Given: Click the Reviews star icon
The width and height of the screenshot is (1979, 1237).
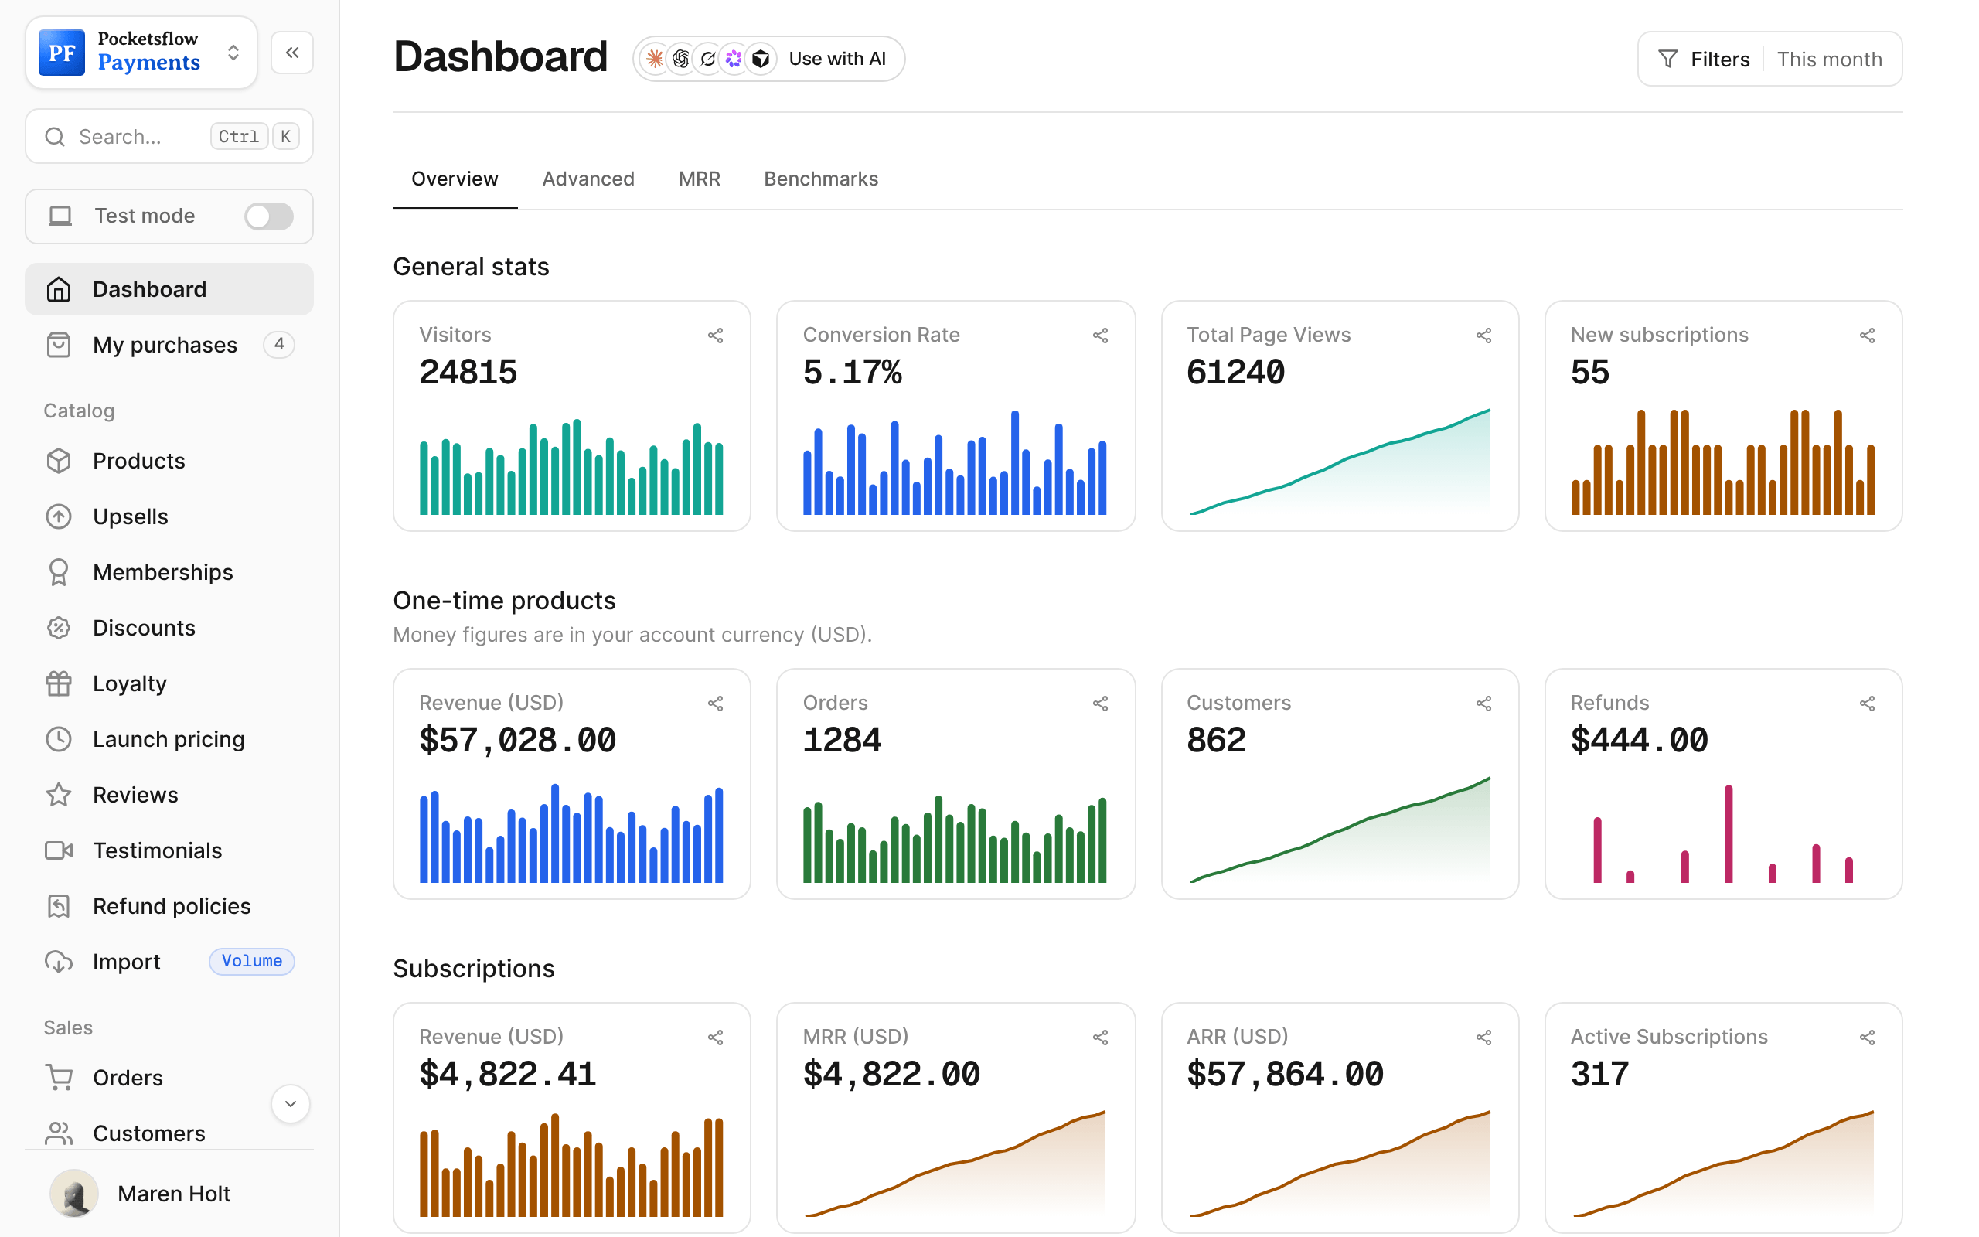Looking at the screenshot, I should click(59, 795).
